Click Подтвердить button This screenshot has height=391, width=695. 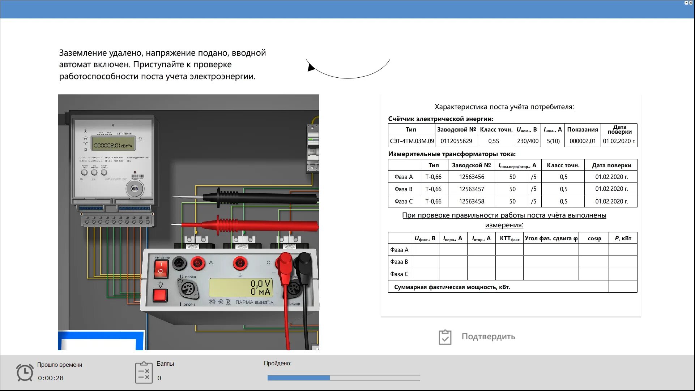click(x=488, y=336)
